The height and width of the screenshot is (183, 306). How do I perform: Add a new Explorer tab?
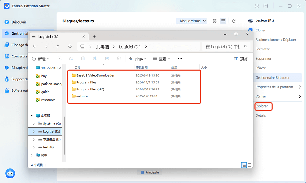coord(95,36)
